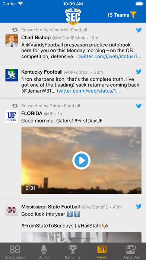Play the Florida sunrise video

[x=81, y=160]
